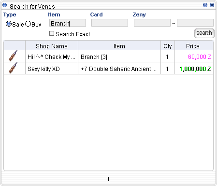Click the blue orb icon left of window title

4,5
